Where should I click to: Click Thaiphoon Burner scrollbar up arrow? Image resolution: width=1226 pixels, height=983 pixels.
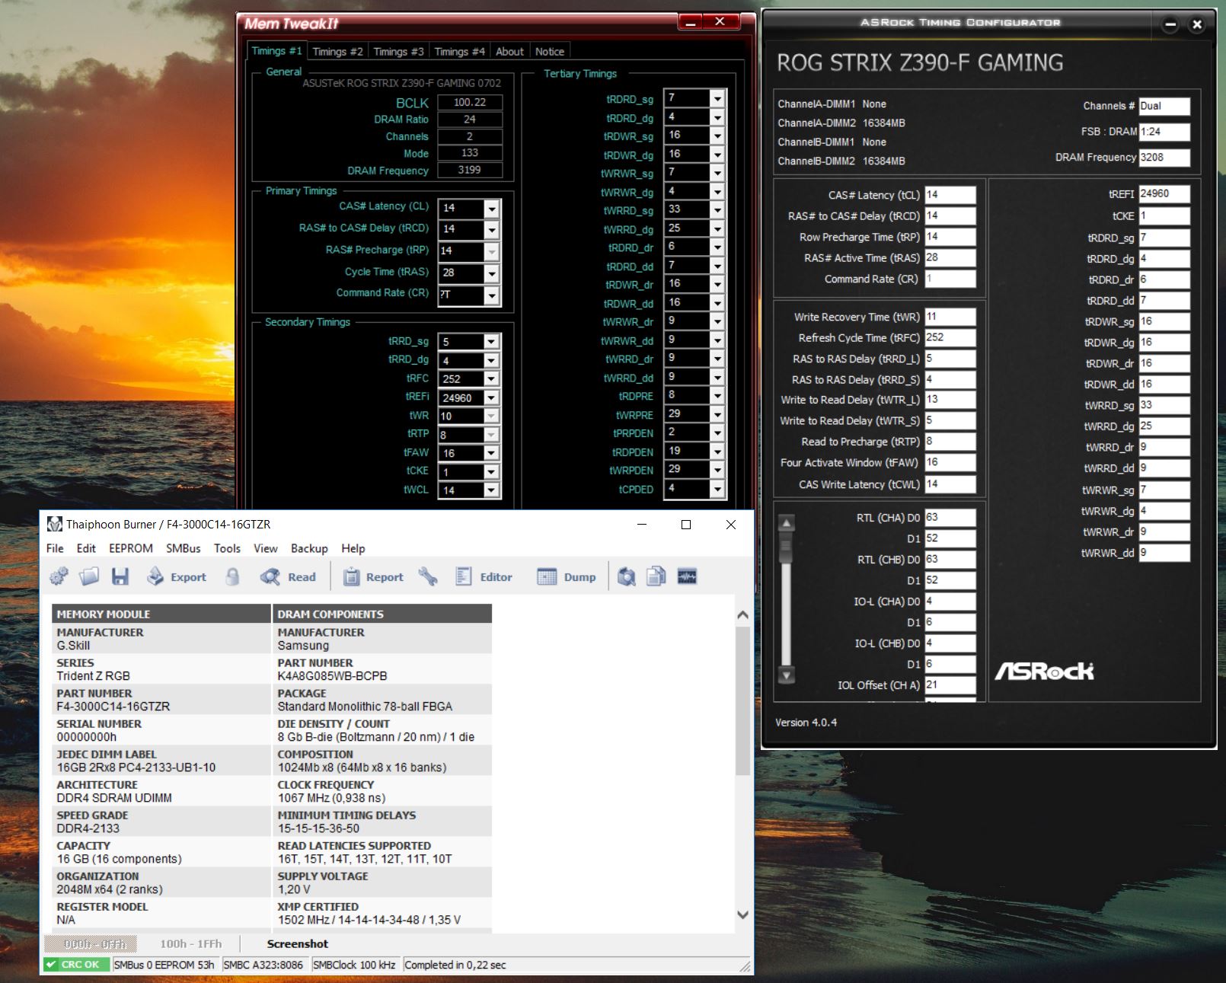coord(743,614)
